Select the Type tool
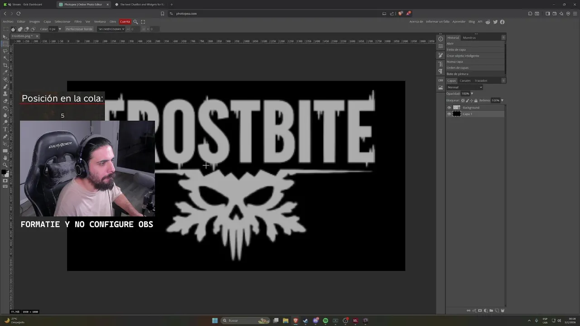This screenshot has height=326, width=580. point(5,129)
